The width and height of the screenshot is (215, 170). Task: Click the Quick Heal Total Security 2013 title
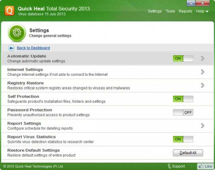pos(54,9)
